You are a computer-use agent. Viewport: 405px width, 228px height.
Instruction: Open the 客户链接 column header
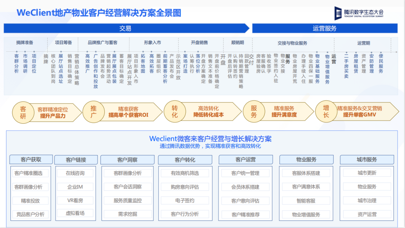coord(76,160)
